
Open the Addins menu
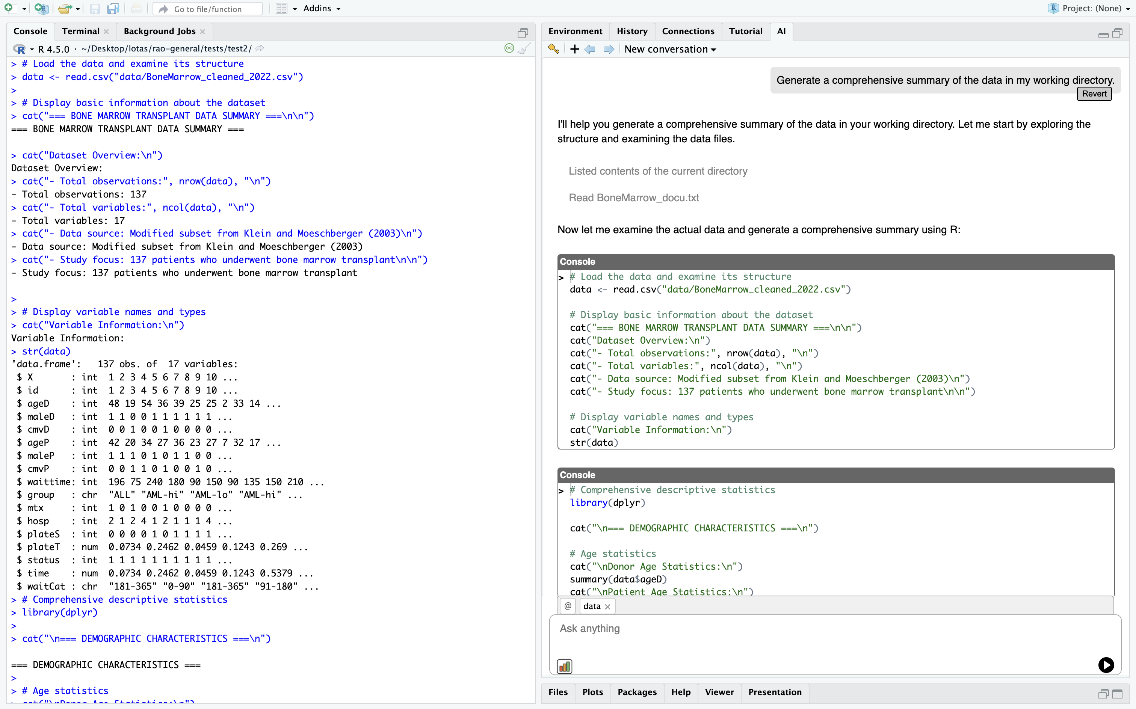click(x=322, y=8)
